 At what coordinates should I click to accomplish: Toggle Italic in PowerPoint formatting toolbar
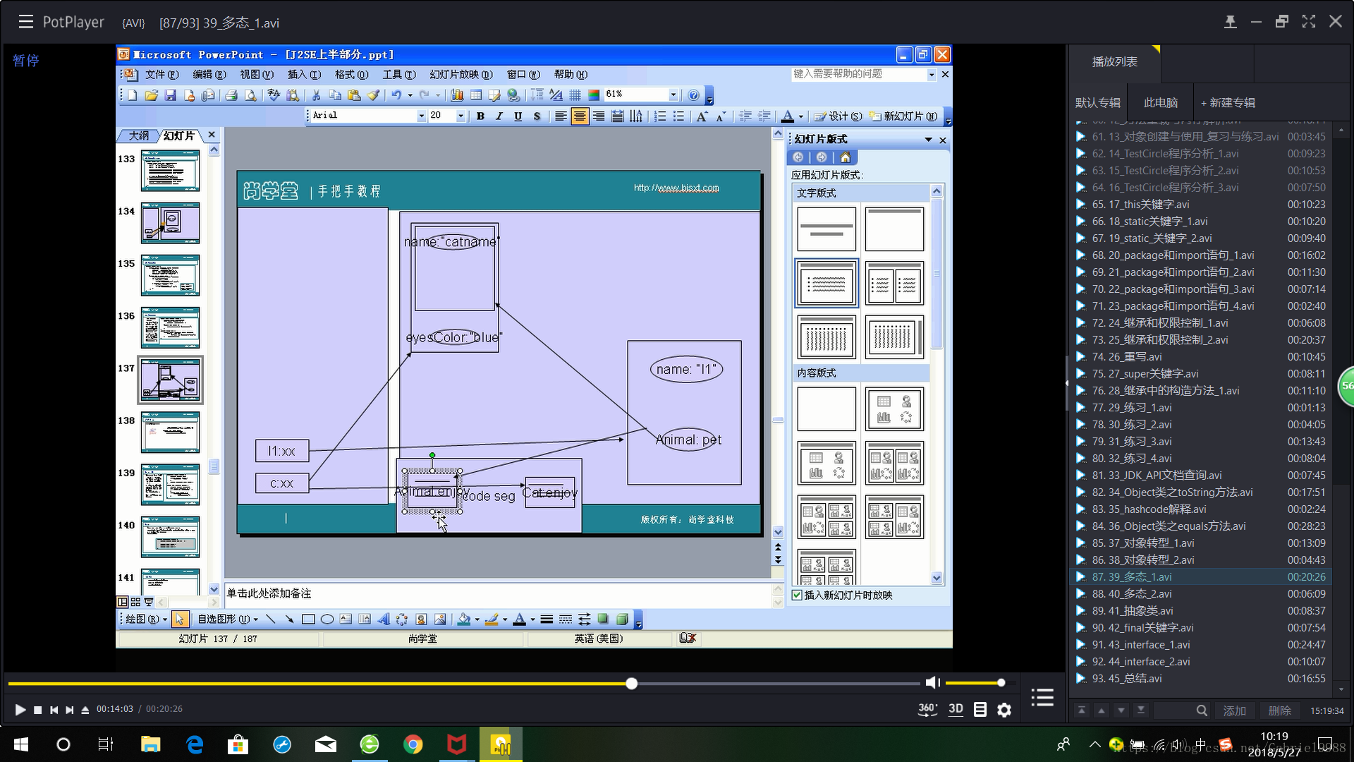(499, 116)
